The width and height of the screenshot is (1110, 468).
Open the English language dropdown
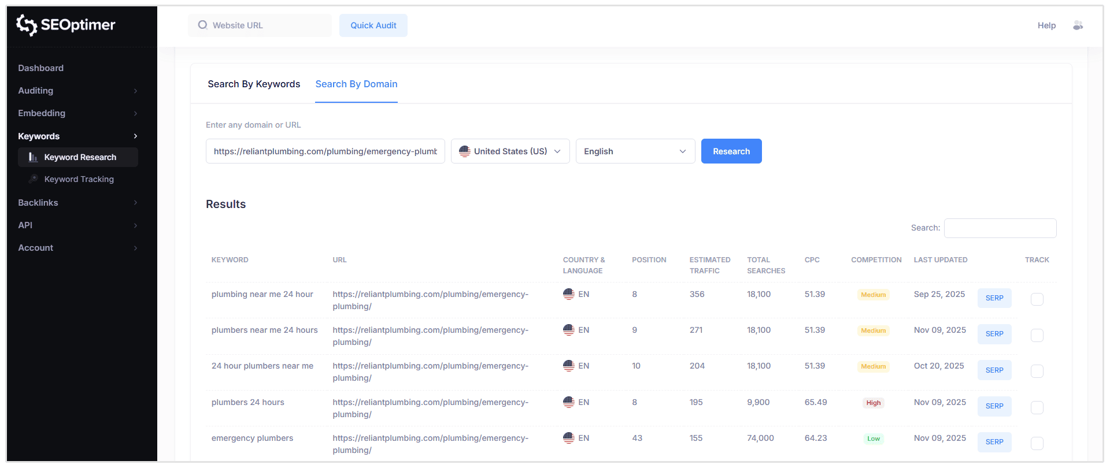click(635, 151)
